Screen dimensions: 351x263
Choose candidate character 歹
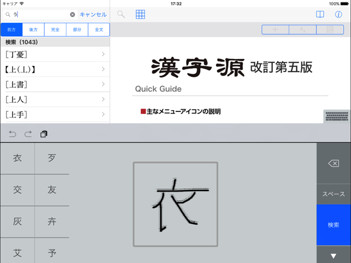click(x=52, y=158)
